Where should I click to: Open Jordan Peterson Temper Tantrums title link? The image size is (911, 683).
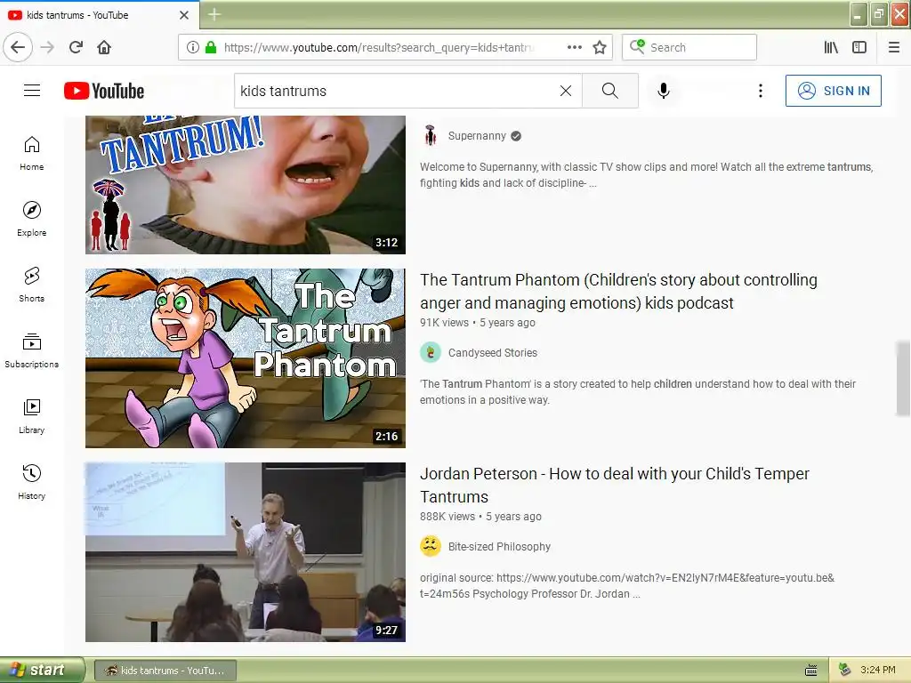[614, 485]
